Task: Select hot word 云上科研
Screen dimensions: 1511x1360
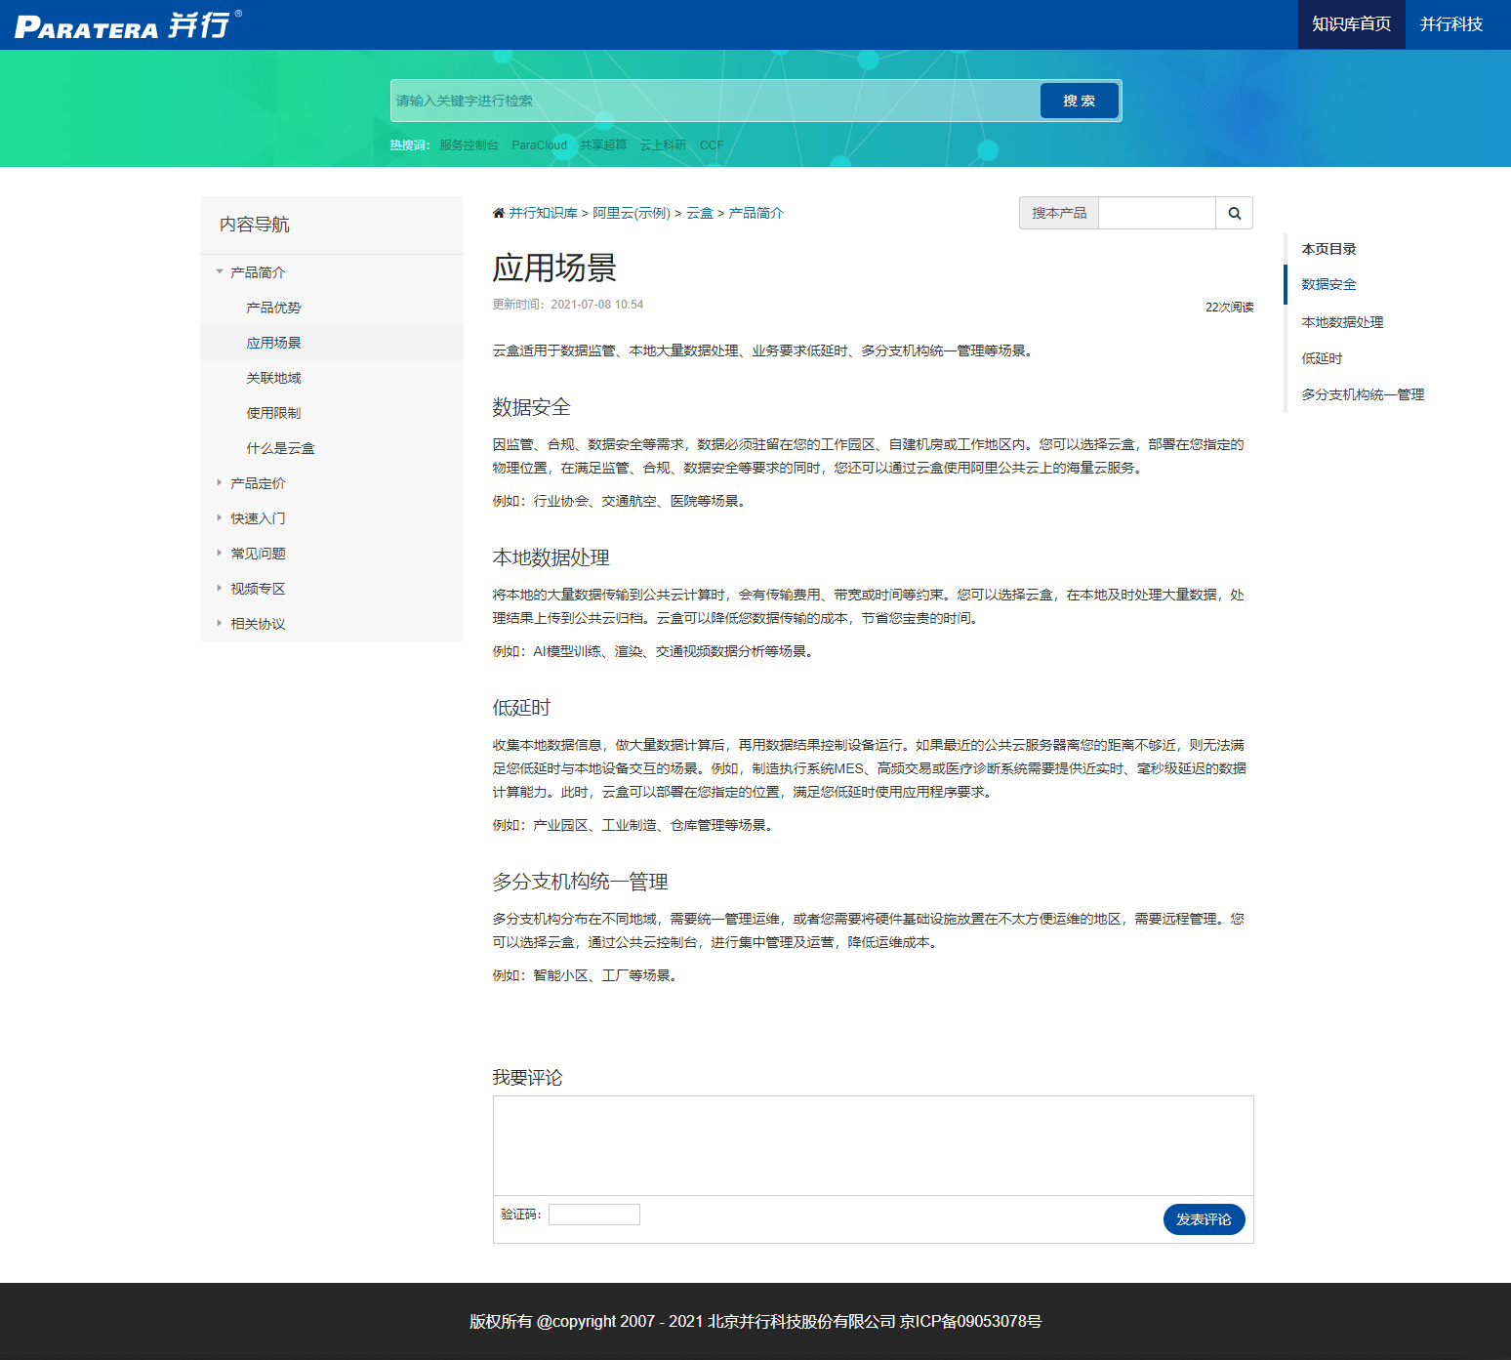Action: [x=664, y=144]
